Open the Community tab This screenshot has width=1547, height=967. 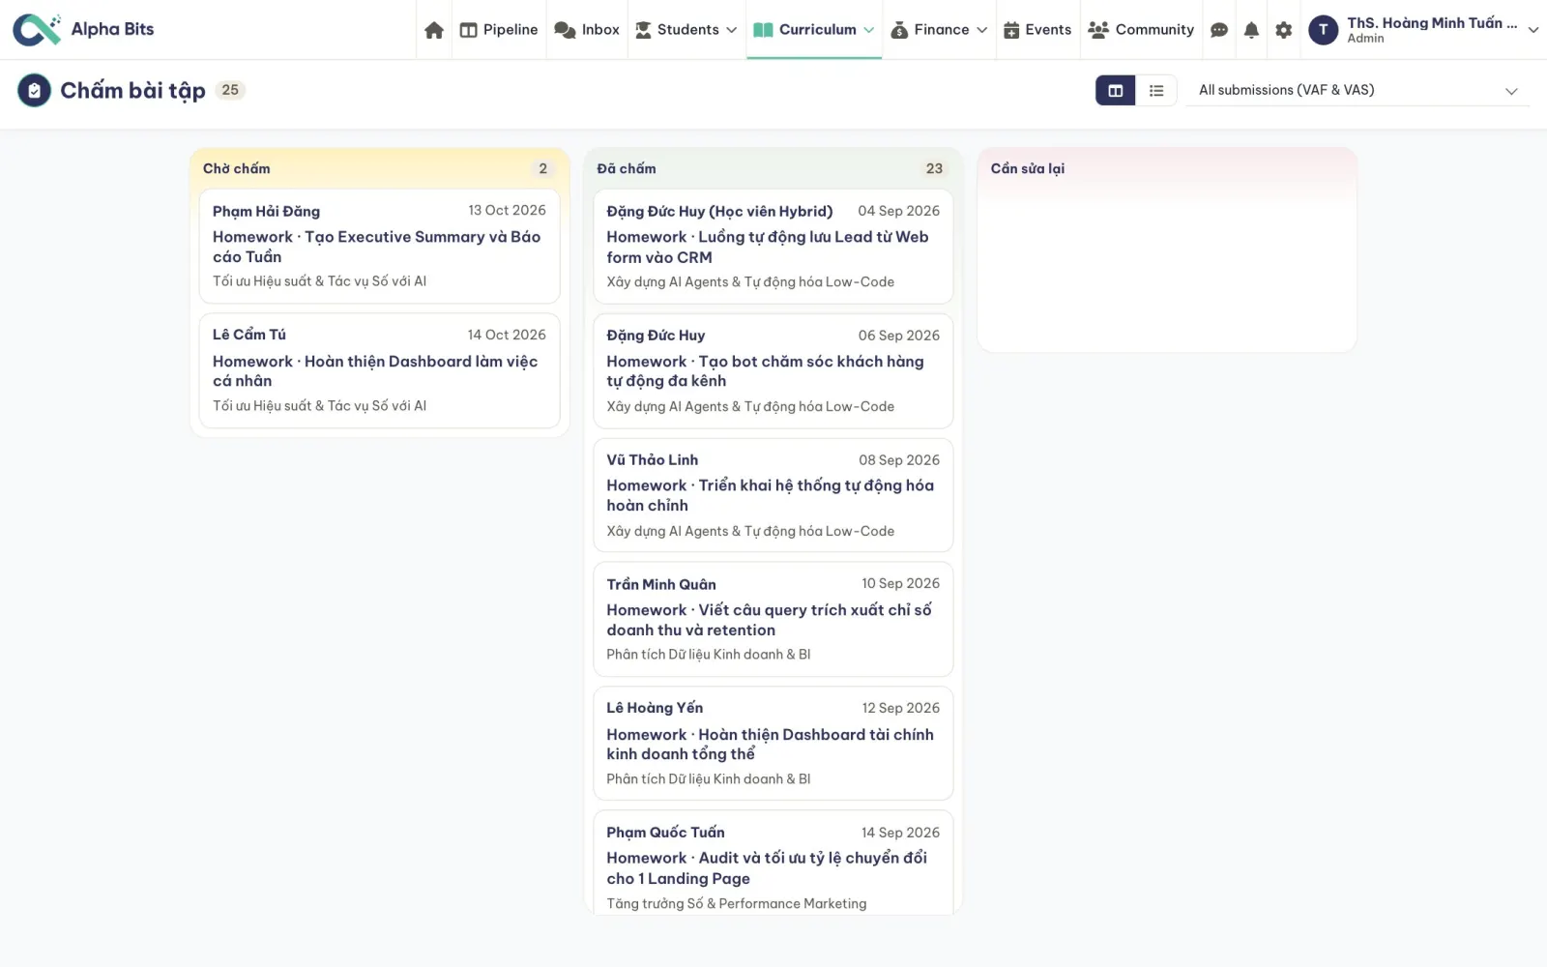tap(1141, 30)
